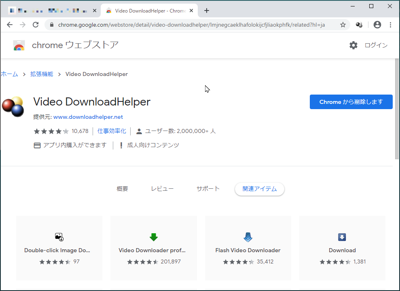
Task: Click 成人向けコンテンツ text
Action: pyautogui.click(x=153, y=145)
